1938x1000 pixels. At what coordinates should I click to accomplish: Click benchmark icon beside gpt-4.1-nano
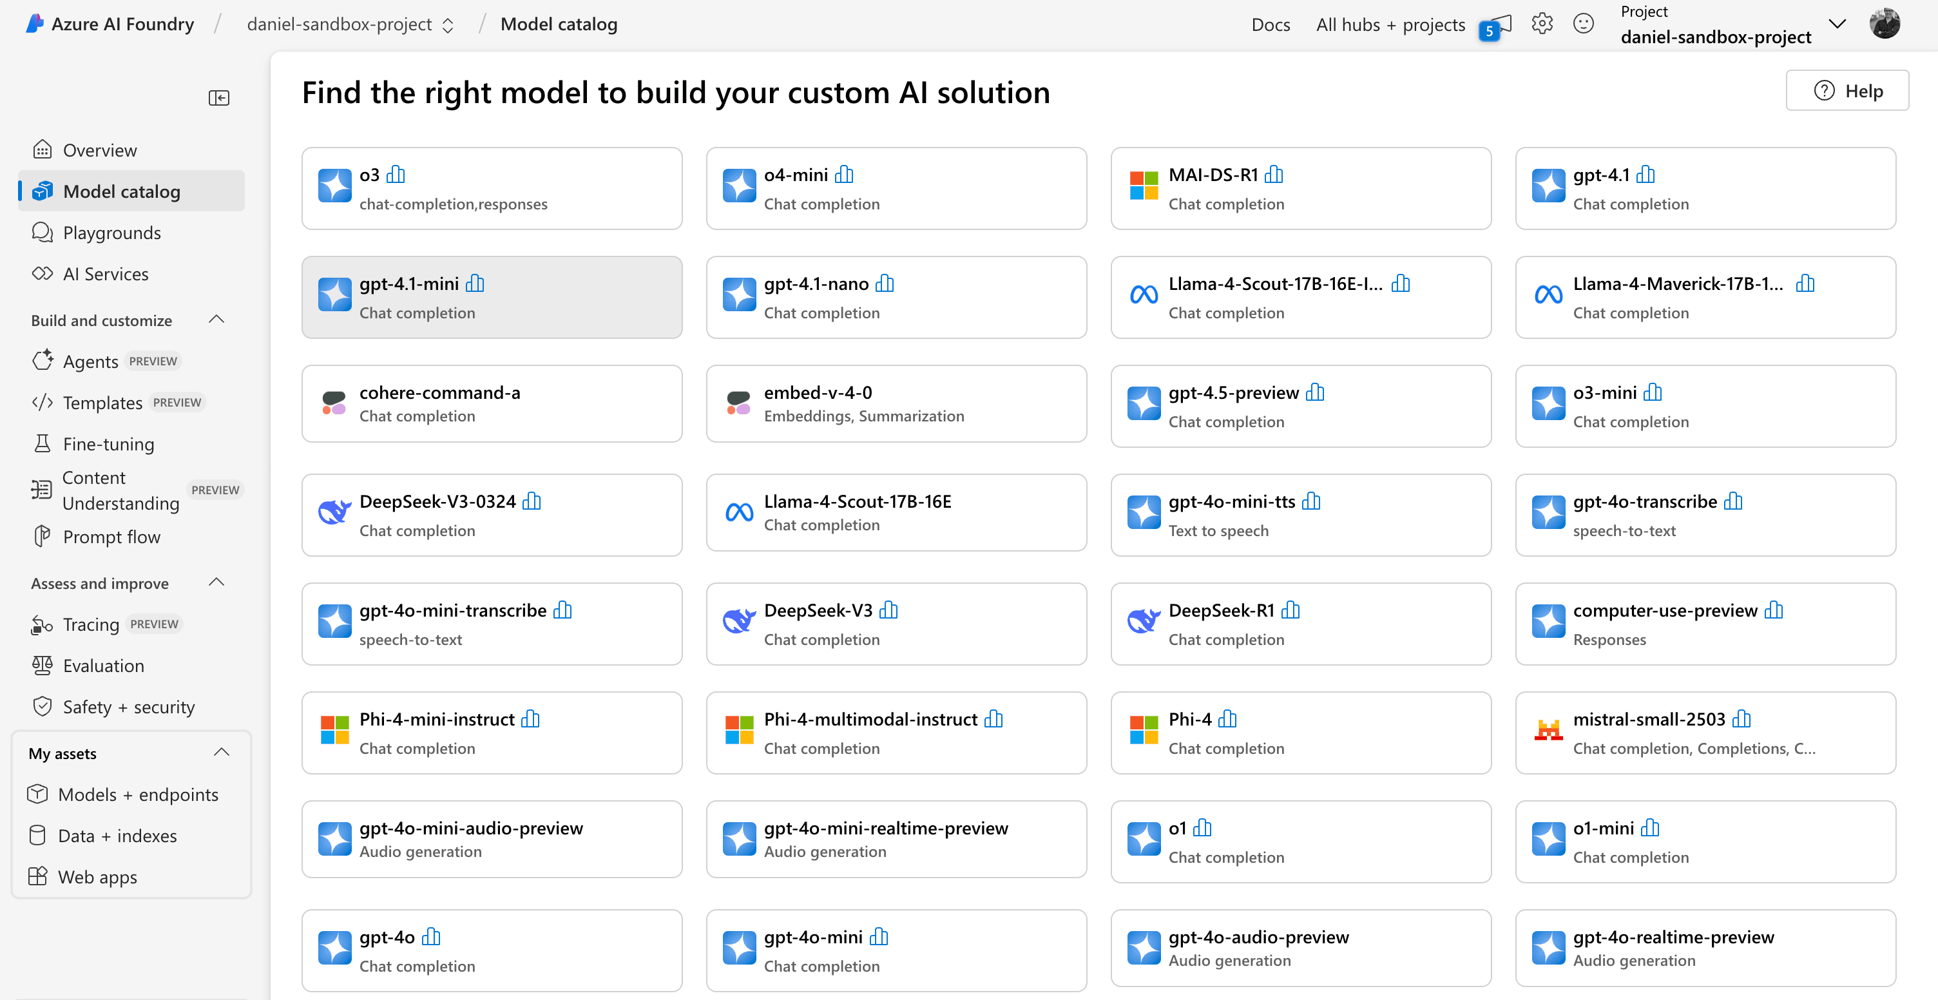[885, 284]
